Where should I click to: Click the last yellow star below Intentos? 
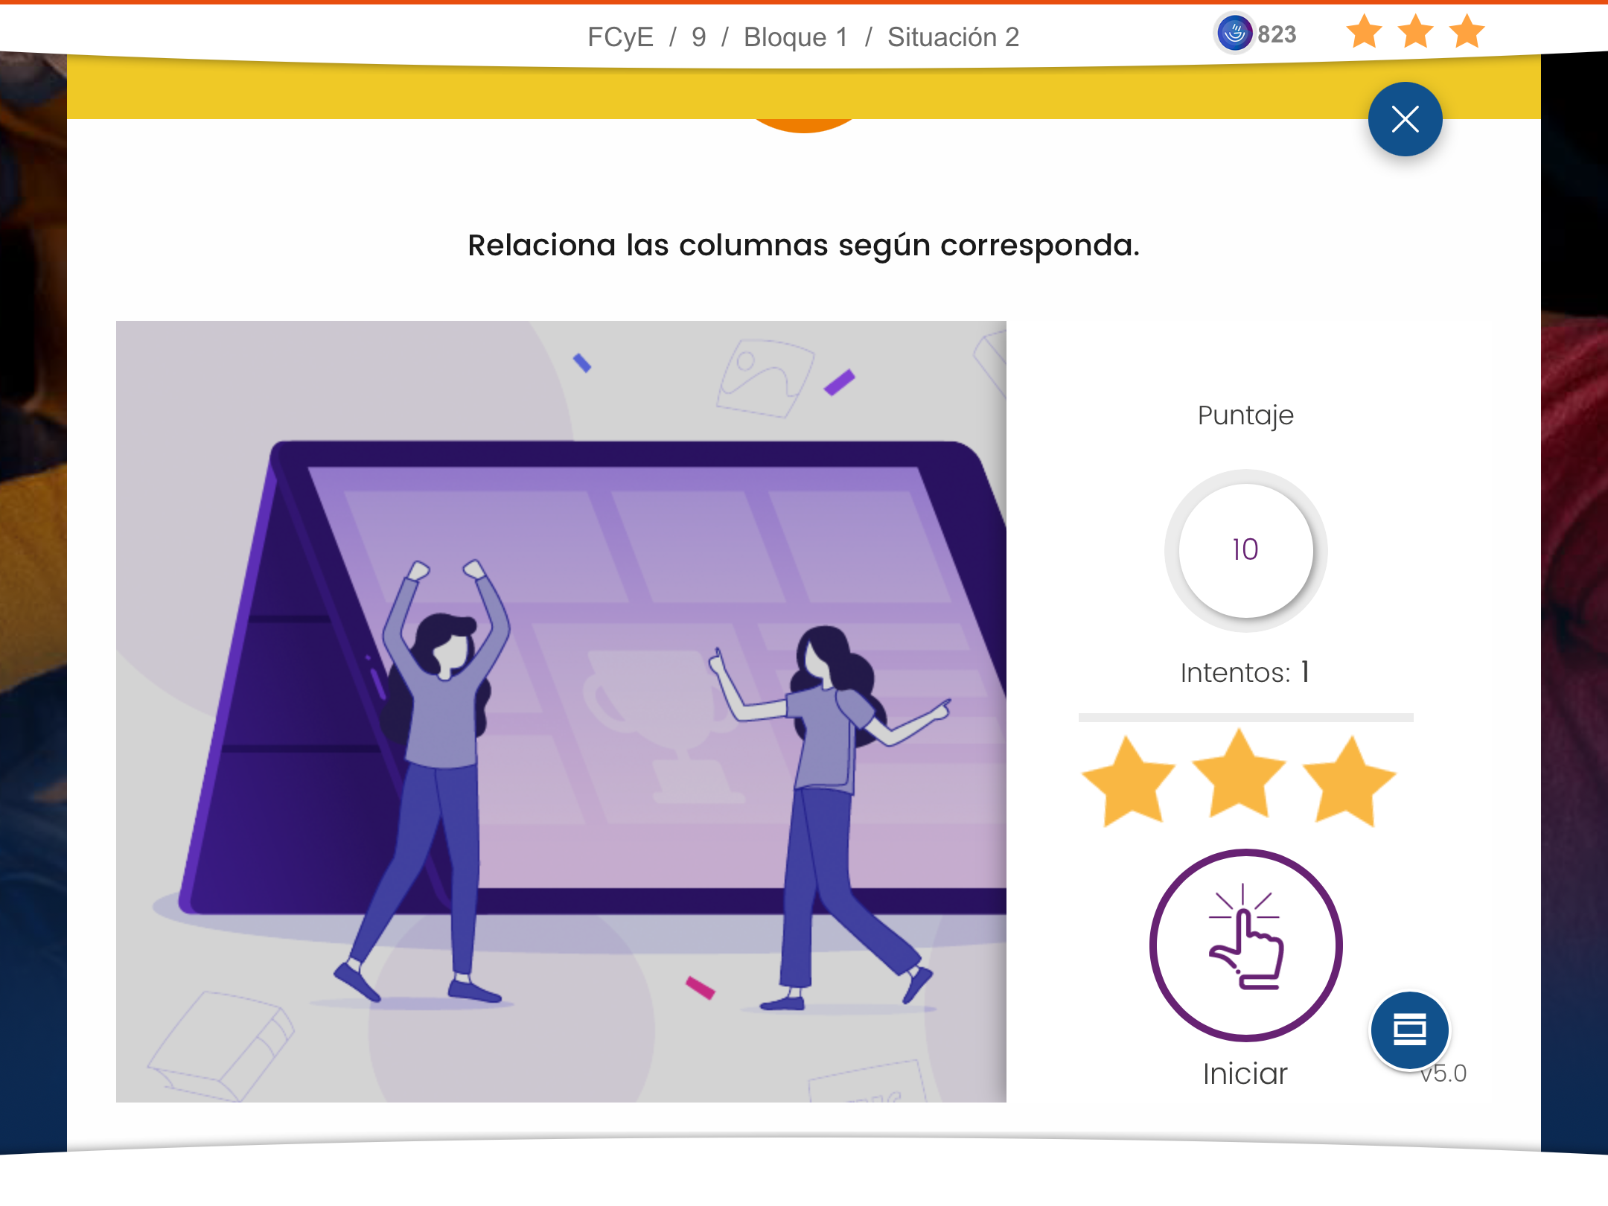[x=1349, y=782]
